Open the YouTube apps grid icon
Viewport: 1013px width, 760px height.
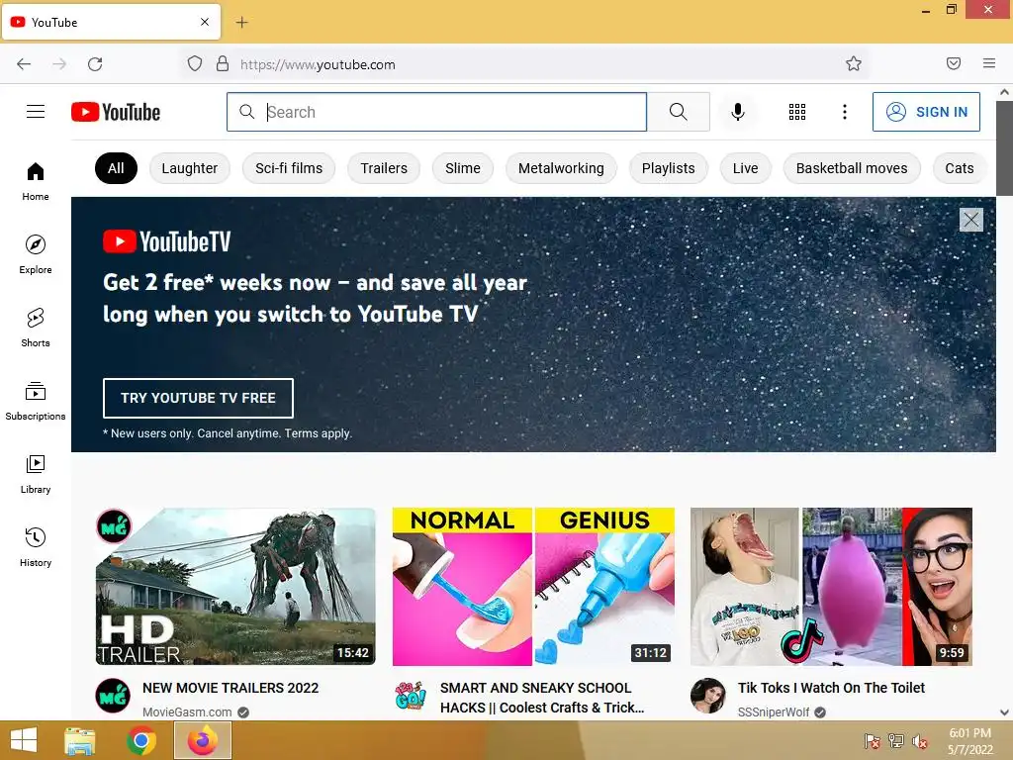797,112
